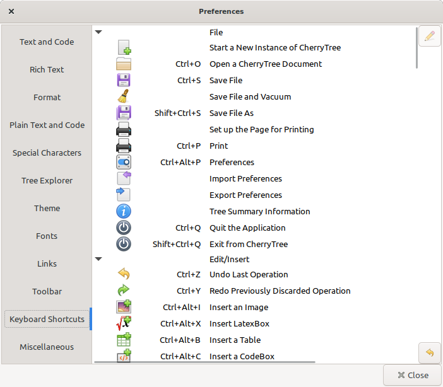Viewport: 443px width, 387px height.
Task: Select the Ctrl+Alt+P shortcut cell
Action: click(180, 163)
